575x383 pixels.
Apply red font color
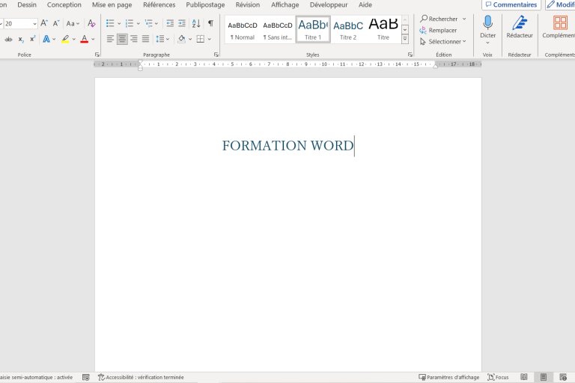pos(85,39)
